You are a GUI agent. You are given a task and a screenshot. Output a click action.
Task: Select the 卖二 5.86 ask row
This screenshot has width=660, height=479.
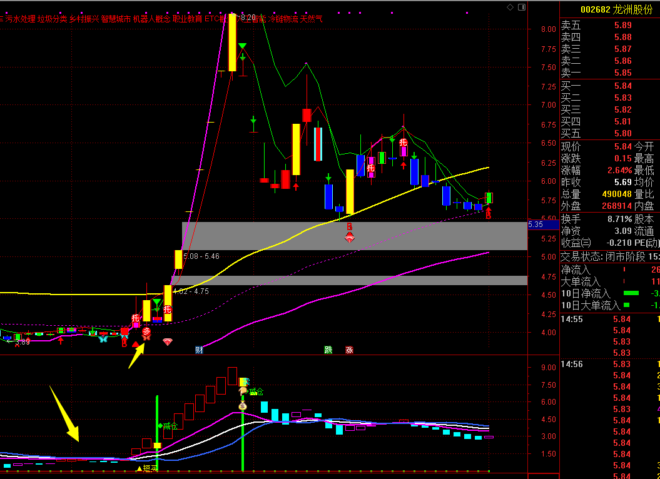(610, 61)
